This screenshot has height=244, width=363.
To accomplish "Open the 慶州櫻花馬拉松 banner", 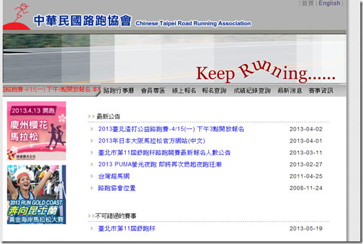I will (x=37, y=131).
